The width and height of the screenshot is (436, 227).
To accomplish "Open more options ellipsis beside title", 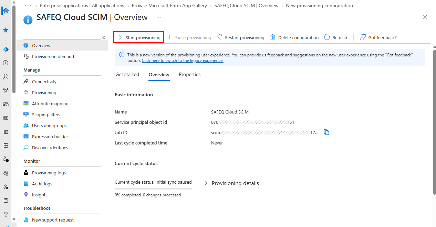I will click(158, 17).
